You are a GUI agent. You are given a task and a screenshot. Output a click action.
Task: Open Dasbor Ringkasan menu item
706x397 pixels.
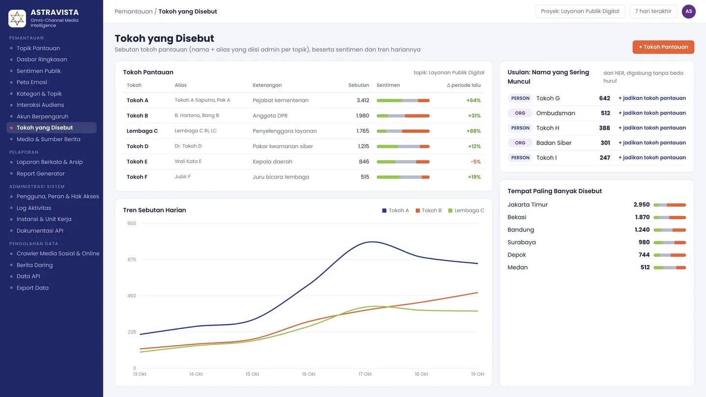tap(42, 59)
